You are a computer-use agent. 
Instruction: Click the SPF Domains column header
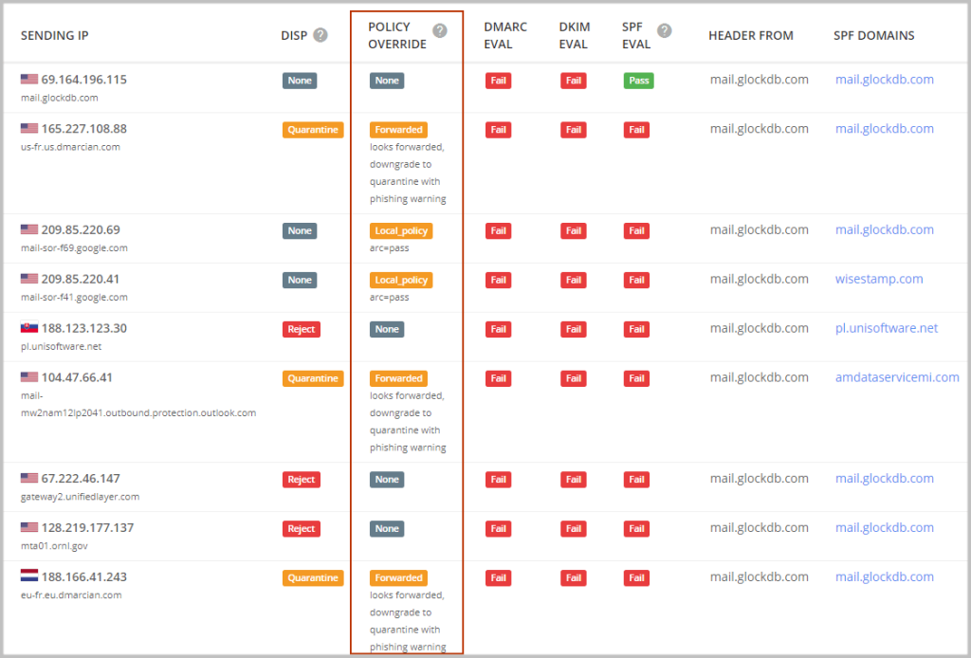[874, 35]
